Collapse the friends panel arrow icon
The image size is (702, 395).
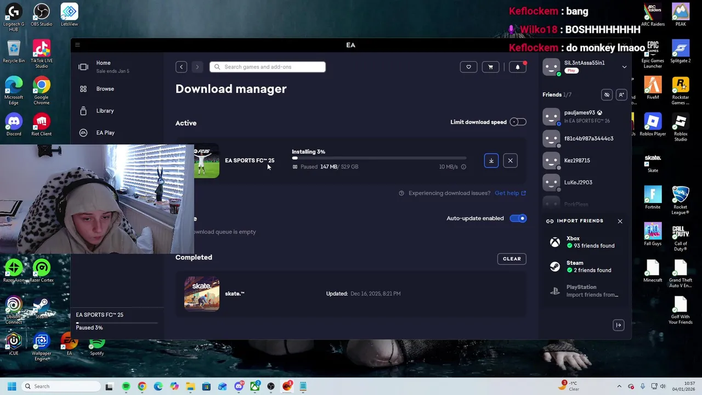[618, 325]
